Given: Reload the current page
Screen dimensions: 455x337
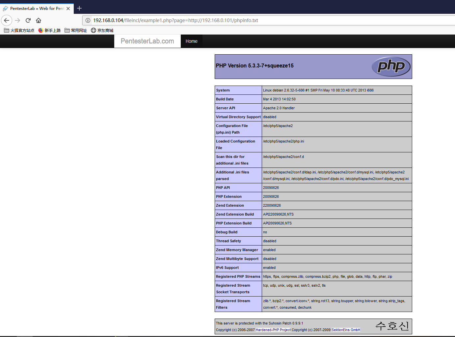Looking at the screenshot, I should [x=28, y=20].
